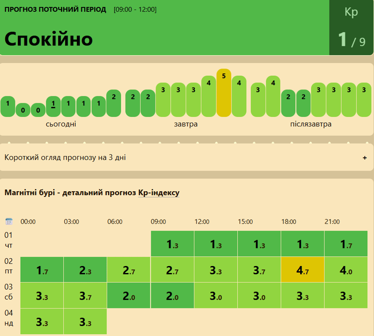The image size is (374, 336).
Task: Click the 1.3 cell at Thursday 09:00
Action: [x=173, y=244]
